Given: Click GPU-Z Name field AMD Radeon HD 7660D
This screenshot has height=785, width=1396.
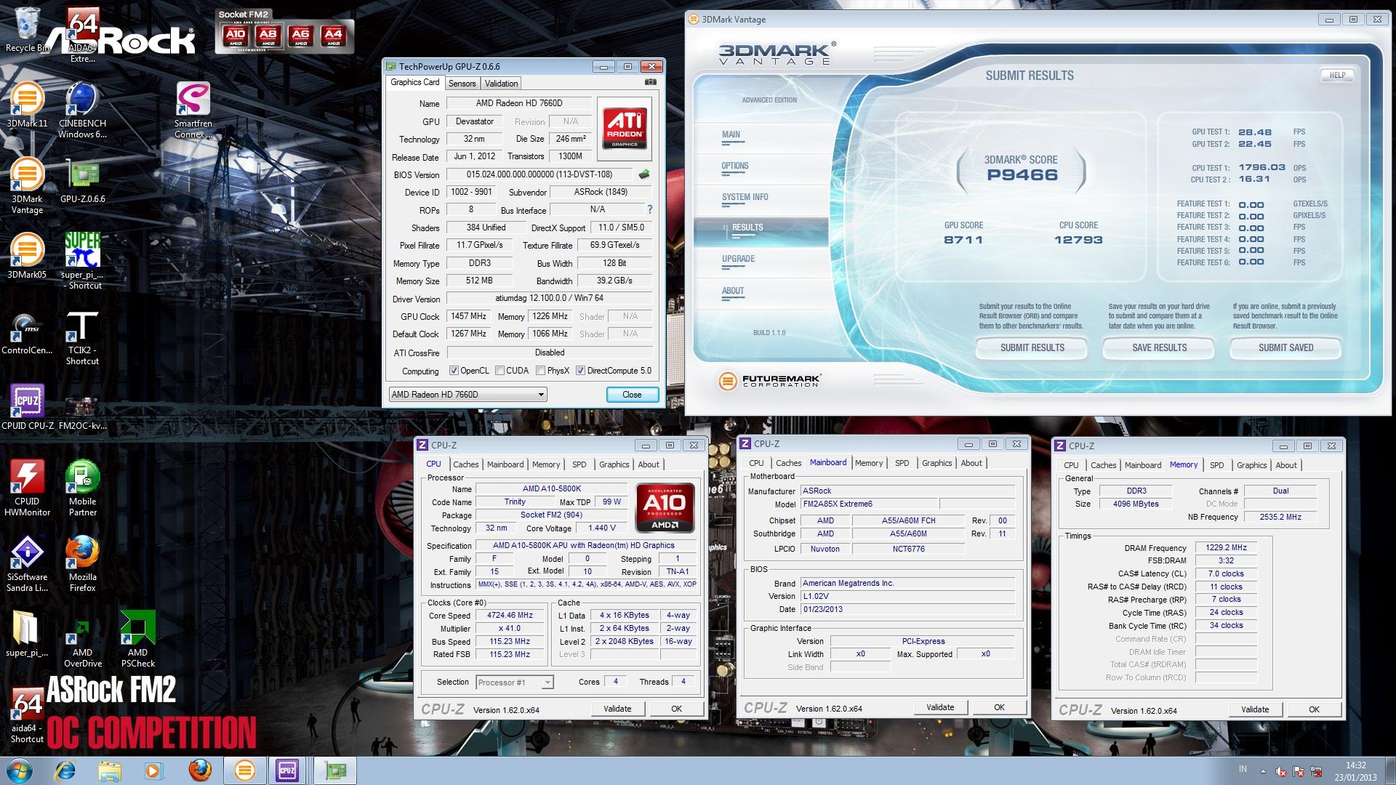Looking at the screenshot, I should 519,103.
